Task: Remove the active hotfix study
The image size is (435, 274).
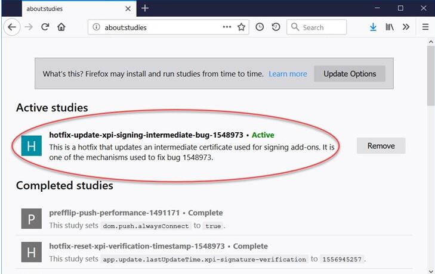Action: click(381, 146)
